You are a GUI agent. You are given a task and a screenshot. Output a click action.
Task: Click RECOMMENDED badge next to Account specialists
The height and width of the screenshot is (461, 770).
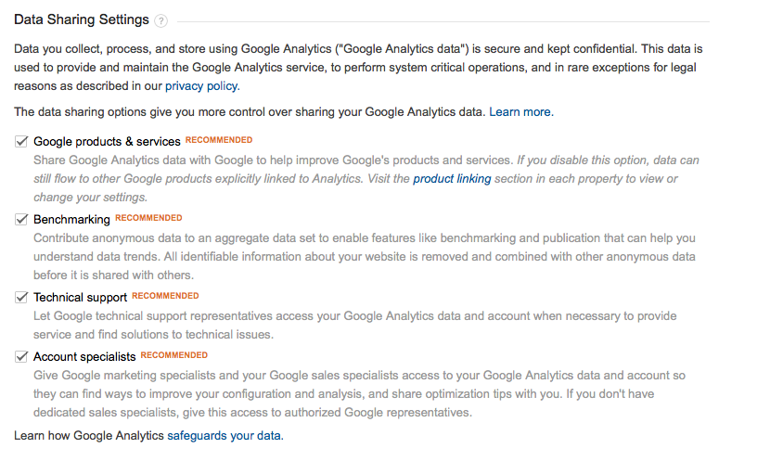click(x=174, y=355)
